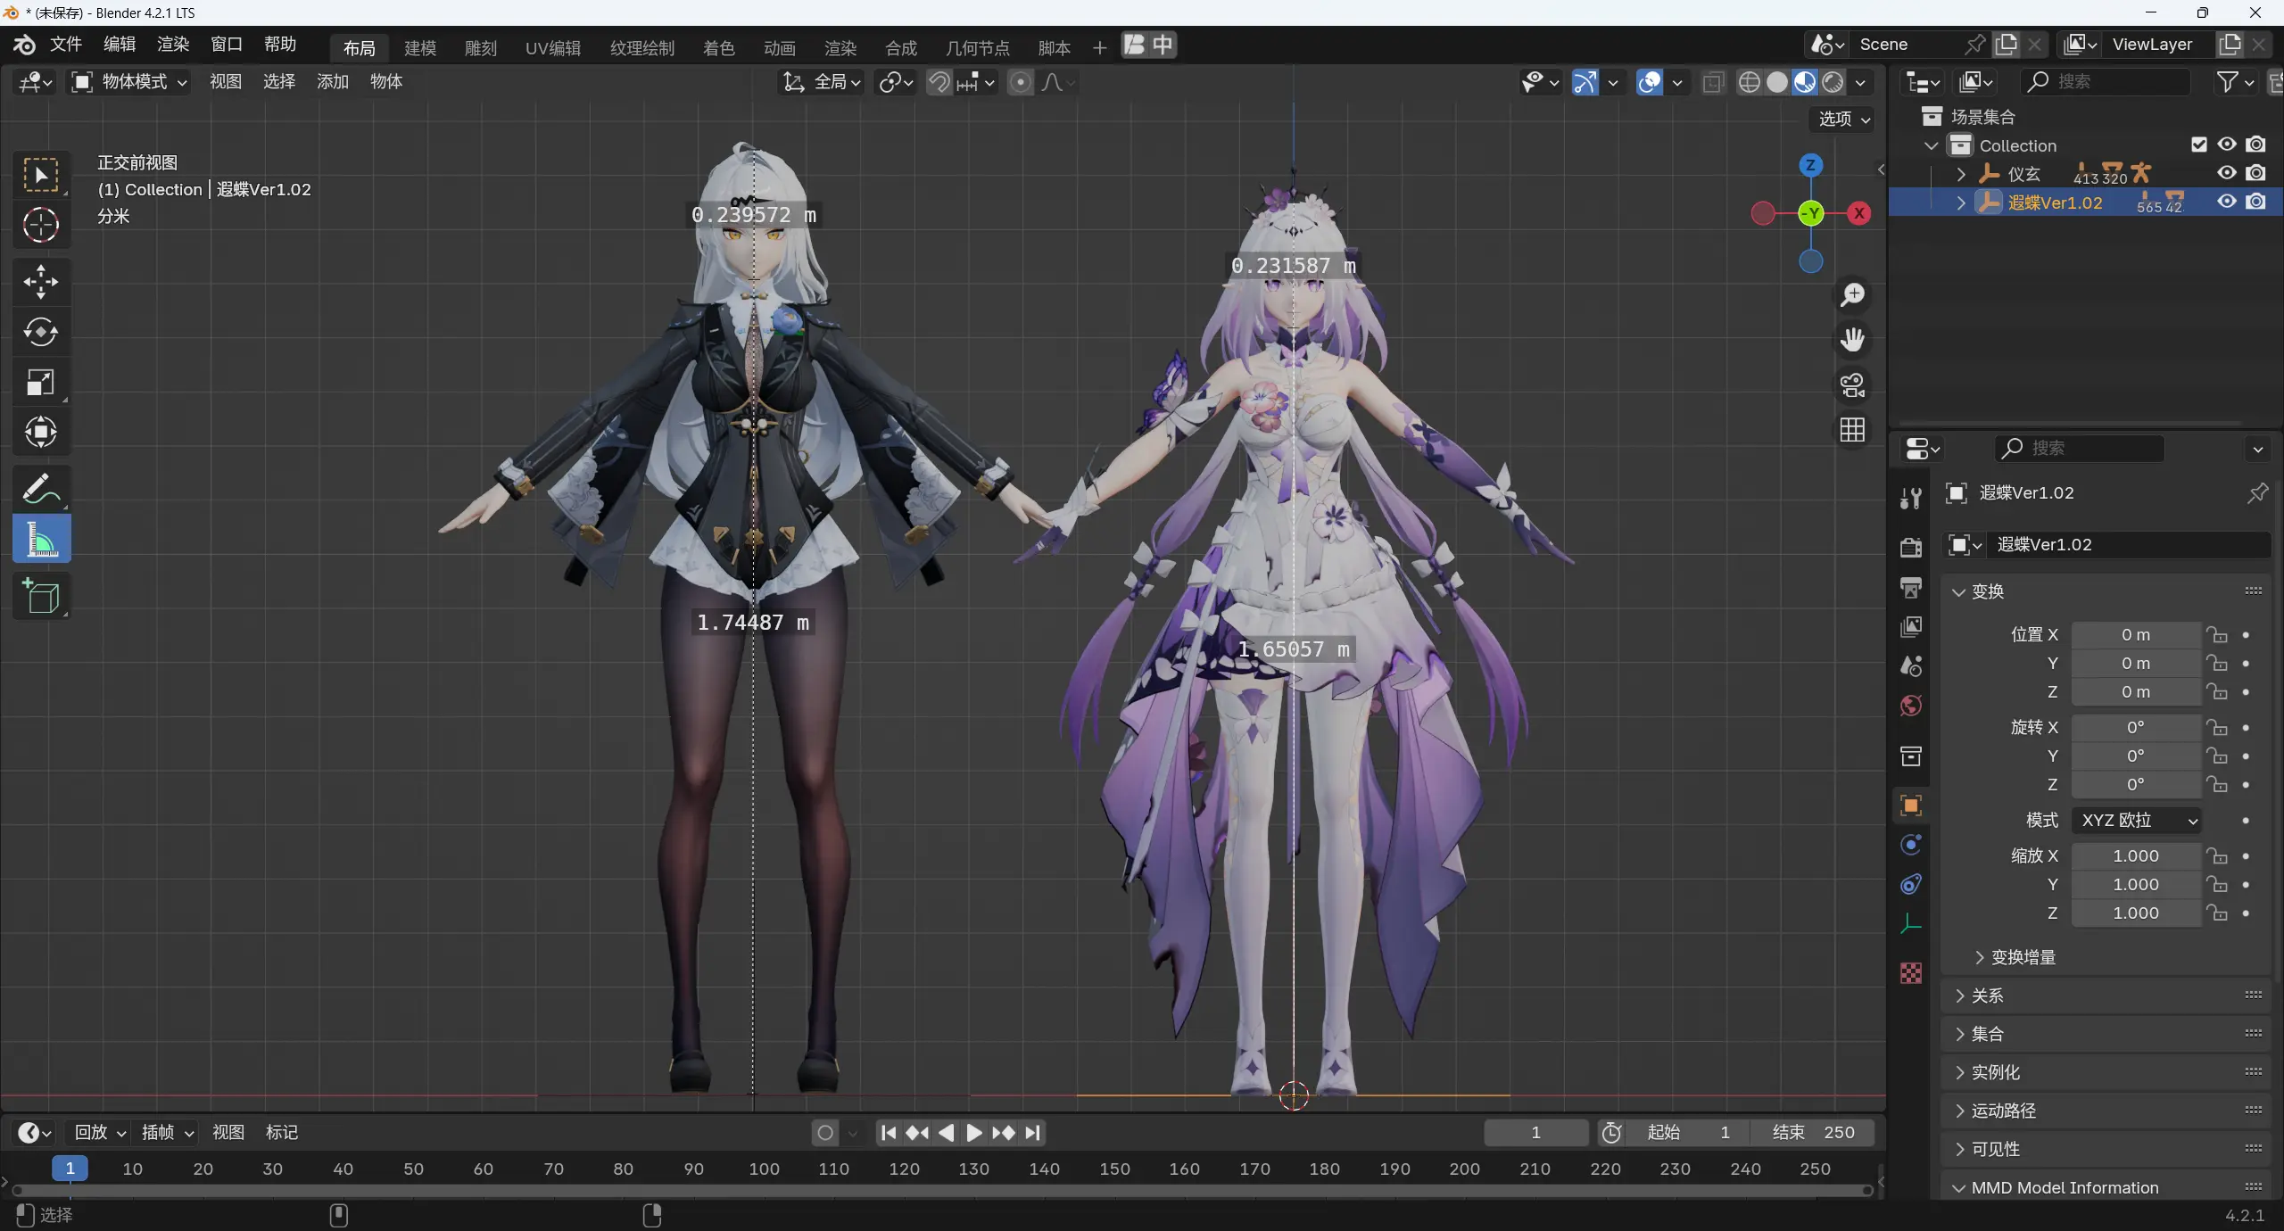The height and width of the screenshot is (1231, 2284).
Task: Select the Move tool in toolbar
Action: click(x=40, y=282)
